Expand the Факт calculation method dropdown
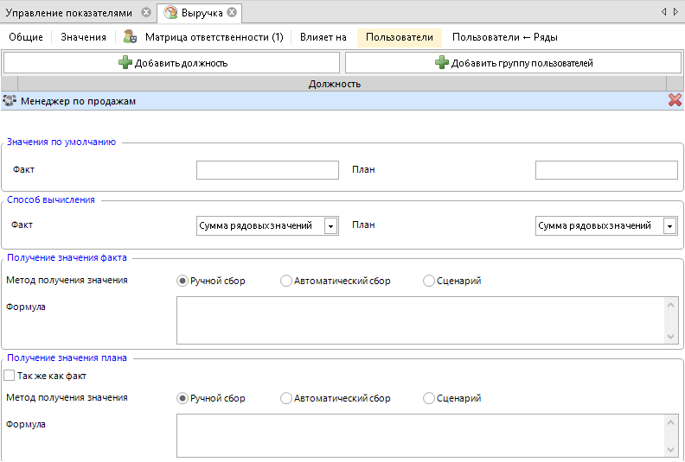Image resolution: width=685 pixels, height=462 pixels. point(330,225)
